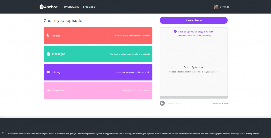Open the Privacy Policy link
The width and height of the screenshot is (271, 138).
coord(252,134)
